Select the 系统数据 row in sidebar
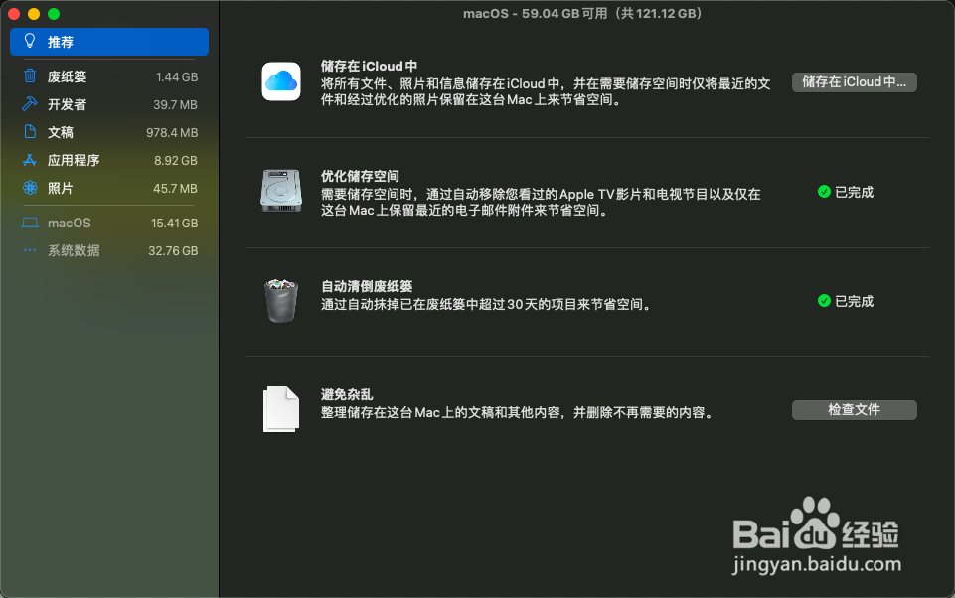 (x=109, y=251)
